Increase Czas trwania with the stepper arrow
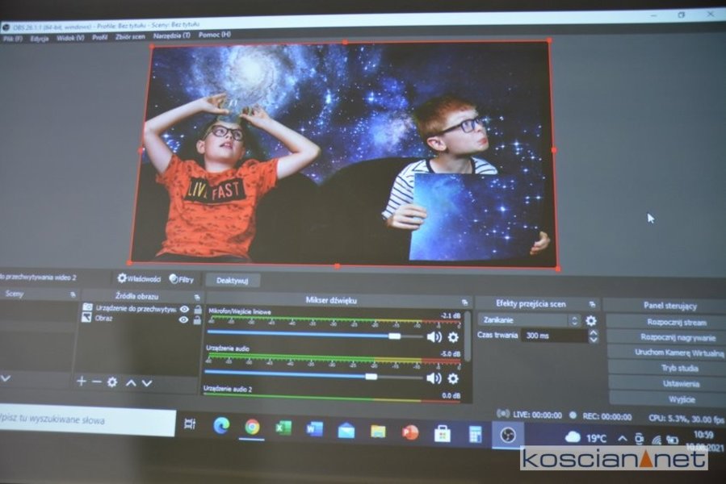726x484 pixels. [x=594, y=331]
